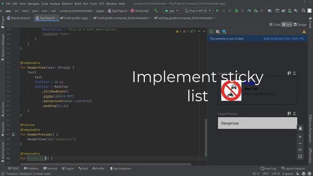Image resolution: width=313 pixels, height=176 pixels.
Task: Click the Make Project hammer icon
Action: point(156,11)
